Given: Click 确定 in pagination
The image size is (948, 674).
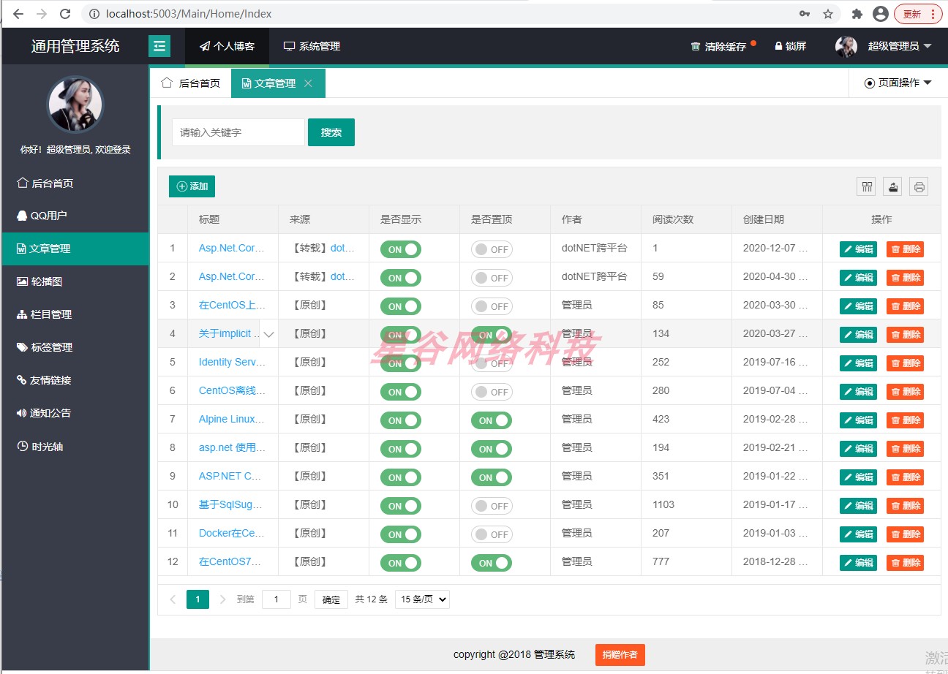Looking at the screenshot, I should pos(331,599).
